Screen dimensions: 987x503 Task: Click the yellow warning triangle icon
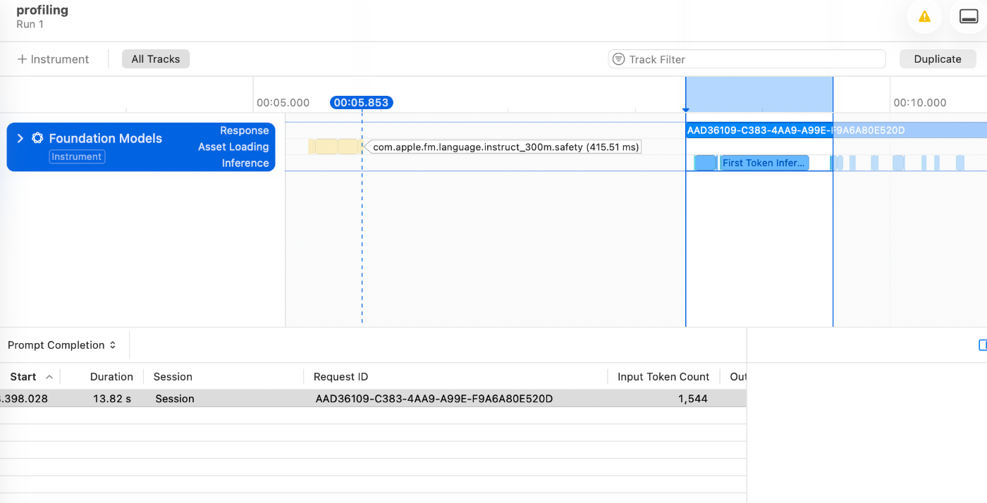(x=924, y=17)
